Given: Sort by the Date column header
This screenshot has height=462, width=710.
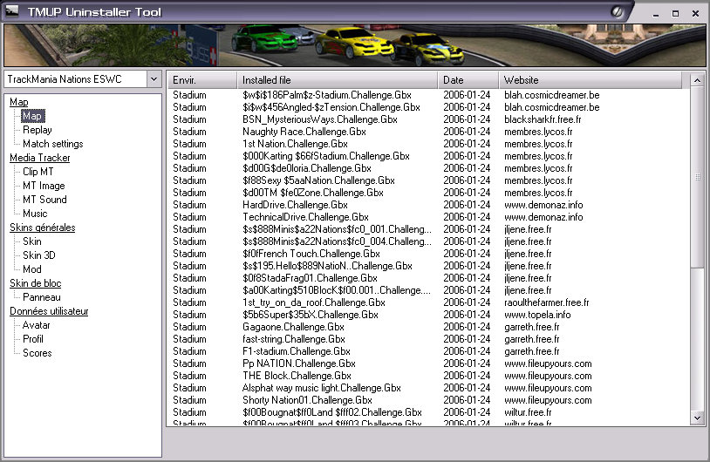Looking at the screenshot, I should coord(468,80).
